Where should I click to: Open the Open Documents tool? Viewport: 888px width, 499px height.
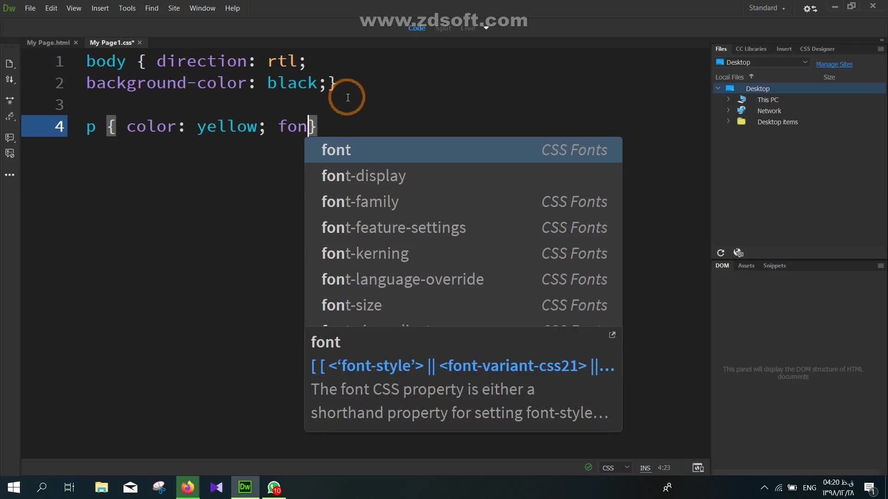pyautogui.click(x=9, y=64)
